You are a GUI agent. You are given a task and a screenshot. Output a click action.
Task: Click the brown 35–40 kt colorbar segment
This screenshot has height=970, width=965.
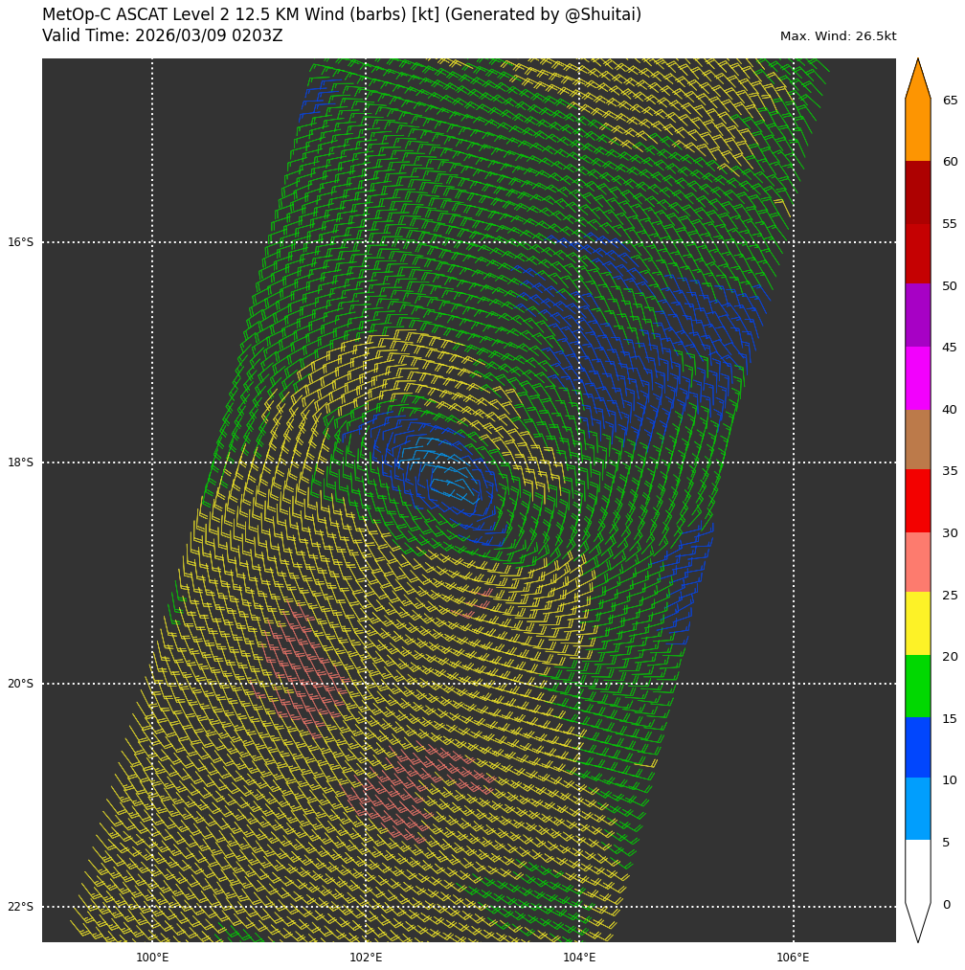point(917,439)
